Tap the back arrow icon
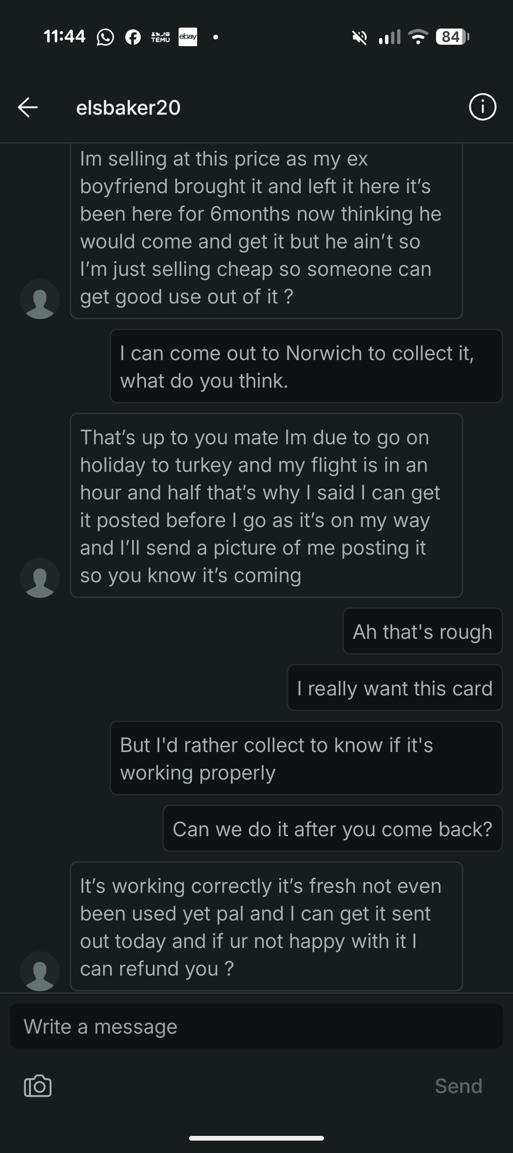The height and width of the screenshot is (1153, 513). click(28, 107)
